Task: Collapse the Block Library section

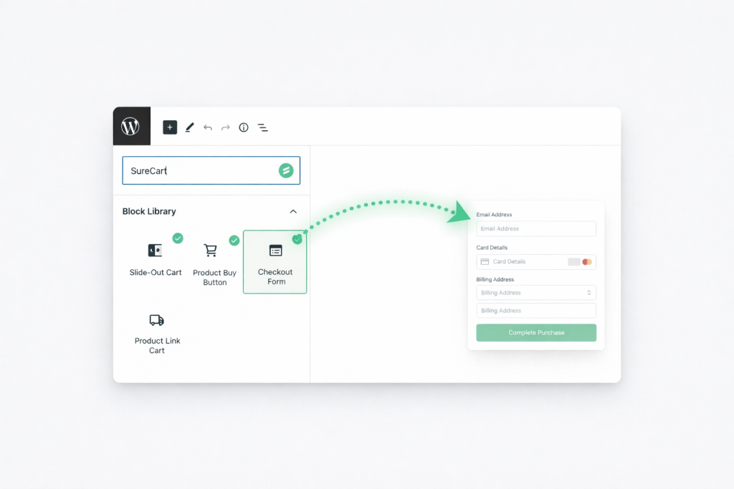Action: (x=293, y=211)
